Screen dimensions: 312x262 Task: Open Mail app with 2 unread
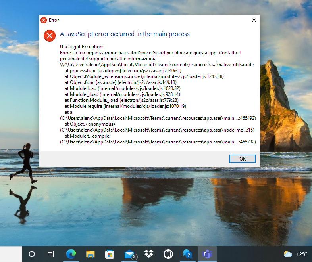130,254
